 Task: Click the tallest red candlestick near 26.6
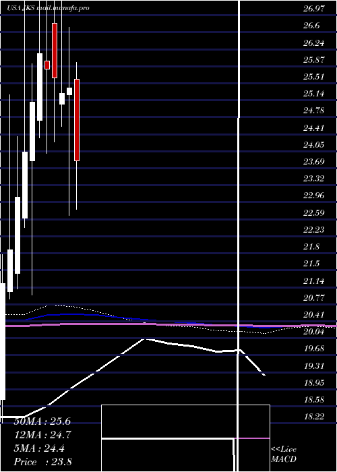click(55, 51)
